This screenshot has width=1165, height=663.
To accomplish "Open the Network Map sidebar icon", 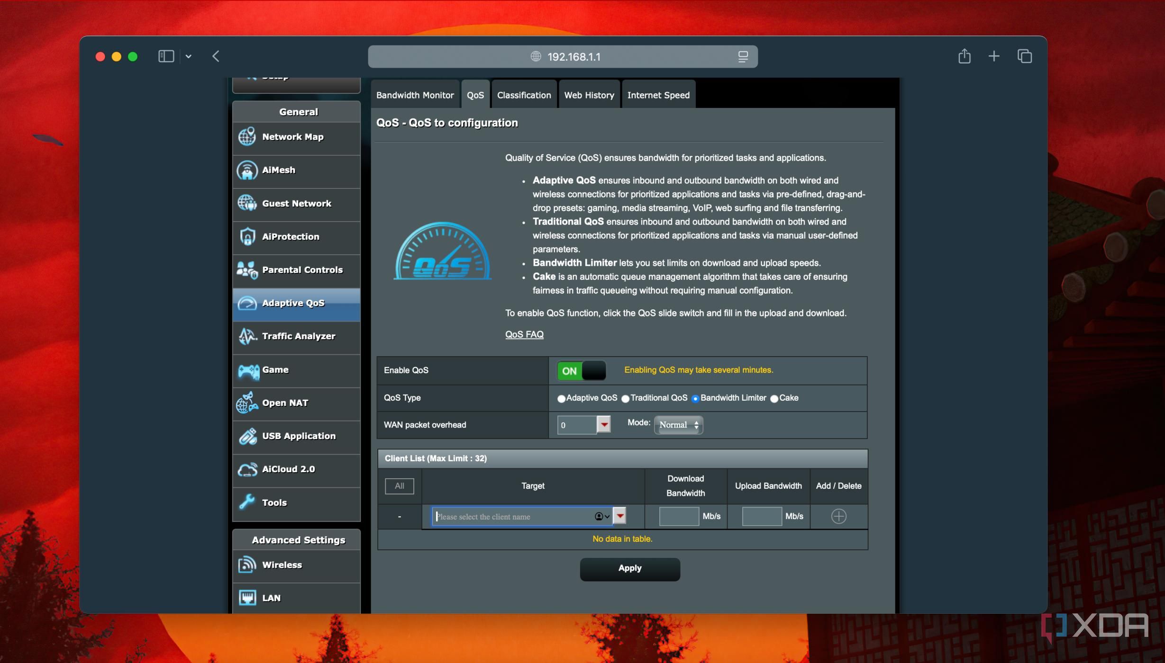I will click(x=247, y=137).
